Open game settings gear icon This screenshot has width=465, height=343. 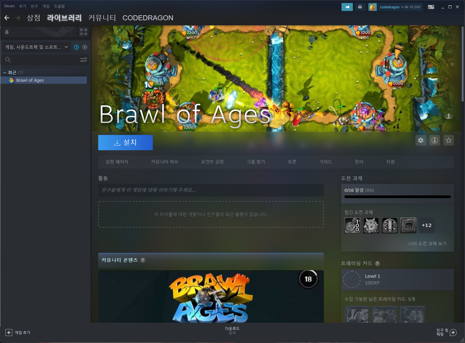(x=421, y=140)
